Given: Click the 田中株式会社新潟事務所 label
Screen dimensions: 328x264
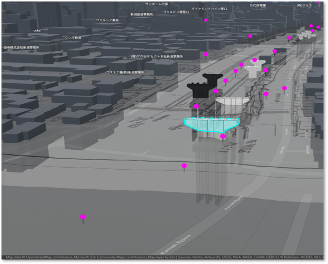Looking at the screenshot, I should [x=21, y=47].
